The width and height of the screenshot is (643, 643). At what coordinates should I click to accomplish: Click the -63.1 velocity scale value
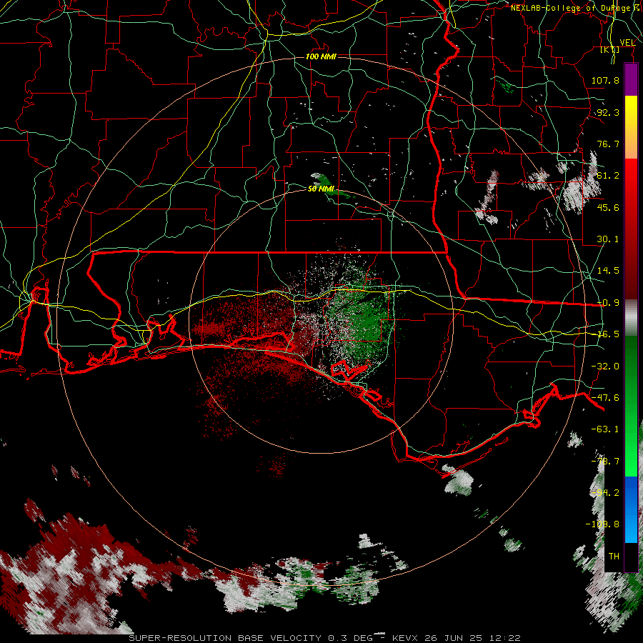605,429
